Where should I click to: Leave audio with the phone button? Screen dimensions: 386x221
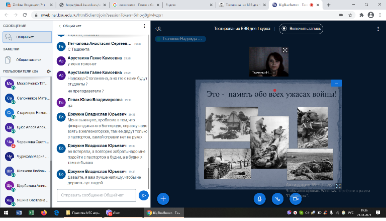tap(277, 198)
